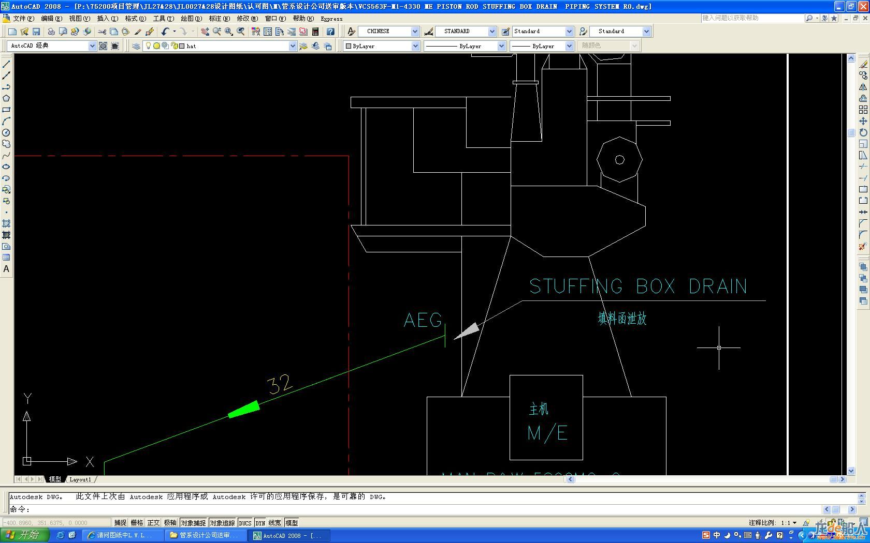Select the Circle draw tool
Viewport: 870px width, 543px height.
click(6, 132)
